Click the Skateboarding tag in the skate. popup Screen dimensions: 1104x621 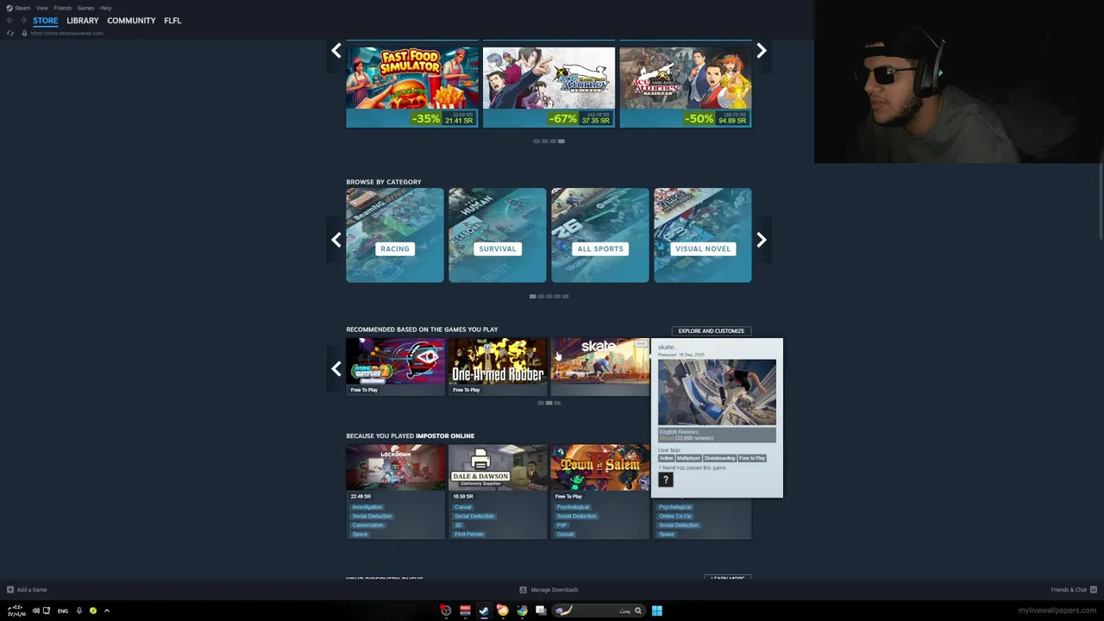[x=719, y=458]
